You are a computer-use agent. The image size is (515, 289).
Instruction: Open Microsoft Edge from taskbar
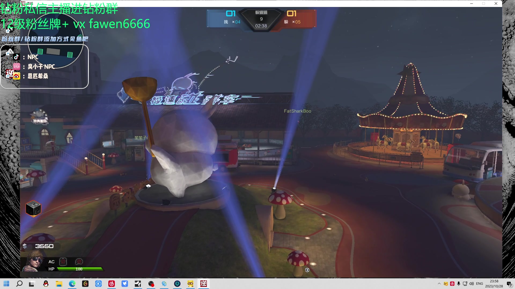coord(72,284)
